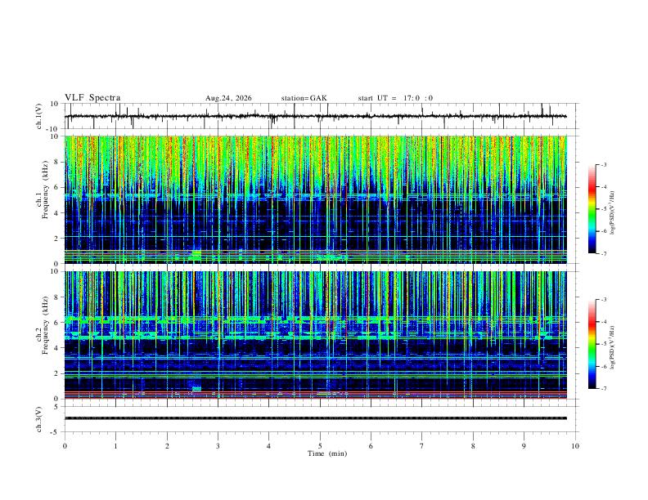648x500 pixels.
Task: Click the 0 minute tick on time axis
Action: point(65,446)
